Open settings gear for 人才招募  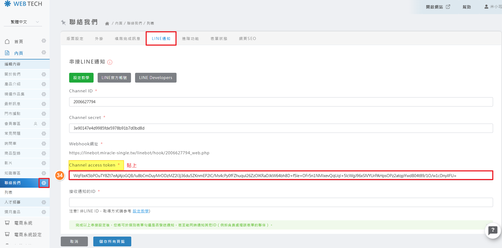(x=44, y=202)
